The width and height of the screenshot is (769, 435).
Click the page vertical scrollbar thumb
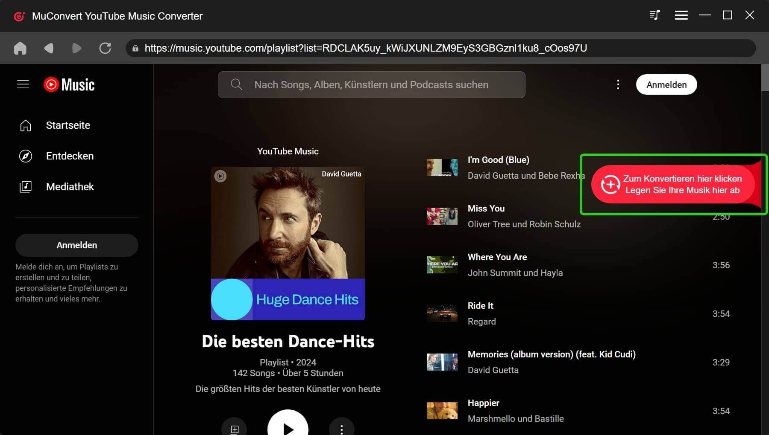(765, 78)
